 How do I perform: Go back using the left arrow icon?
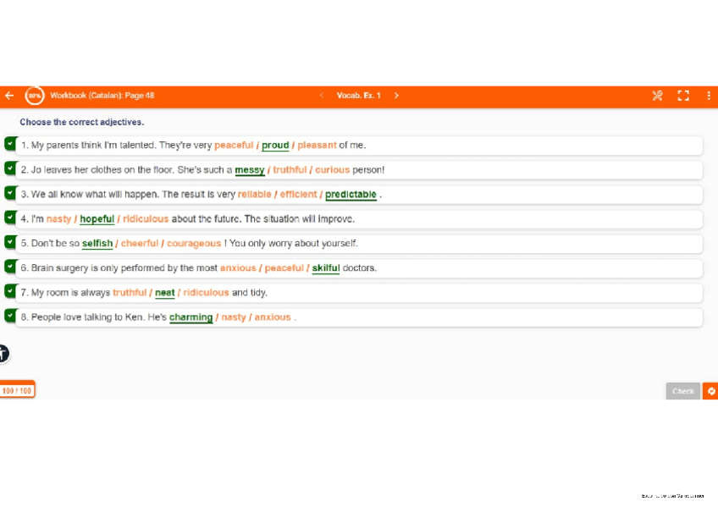(9, 96)
